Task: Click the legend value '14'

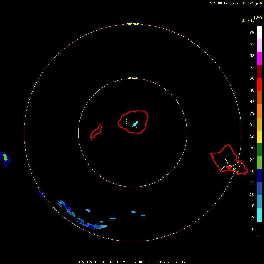Action: tap(252, 183)
